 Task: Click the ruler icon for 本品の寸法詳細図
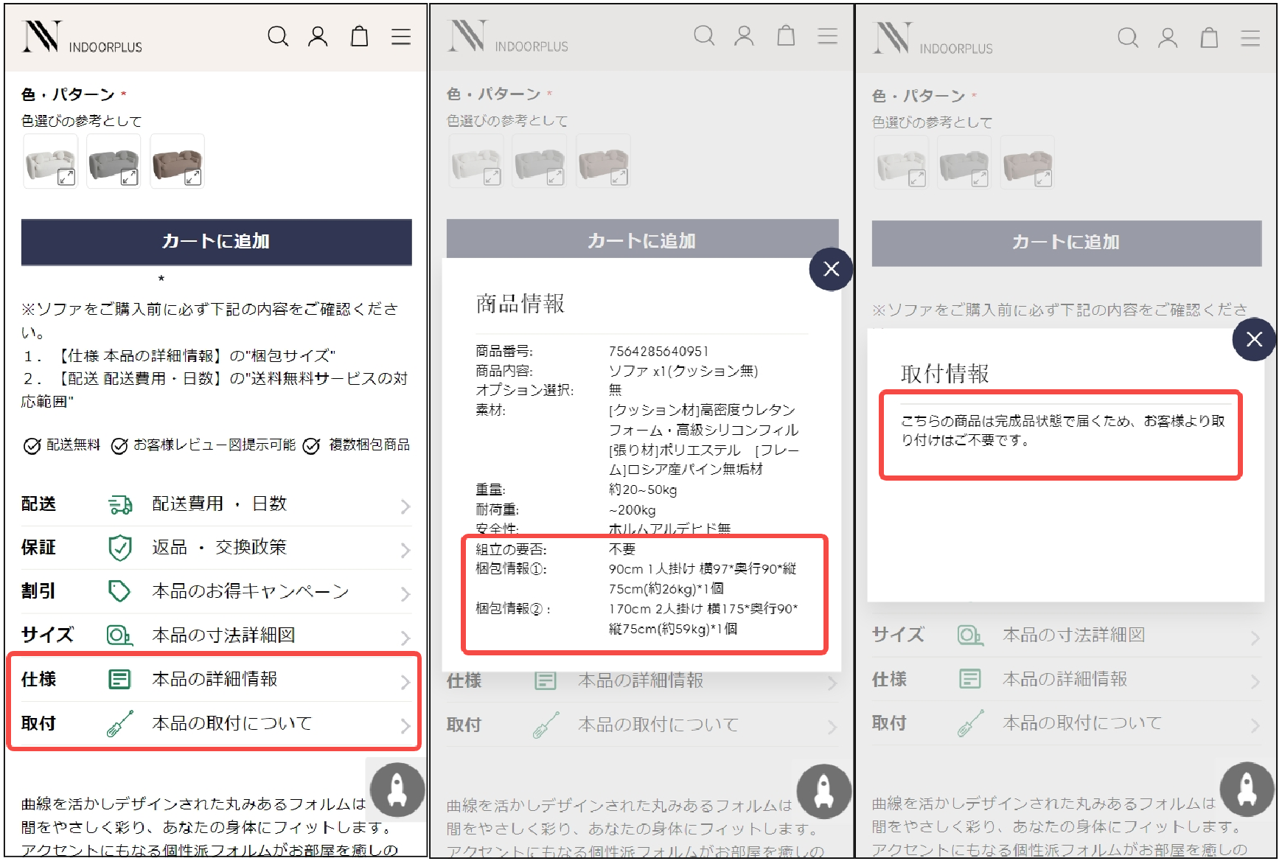(119, 635)
